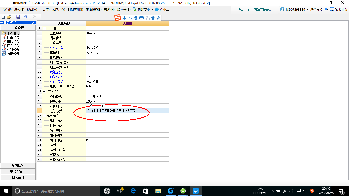
Task: Select 比重设置 in the navigation tree
Action: (13, 38)
